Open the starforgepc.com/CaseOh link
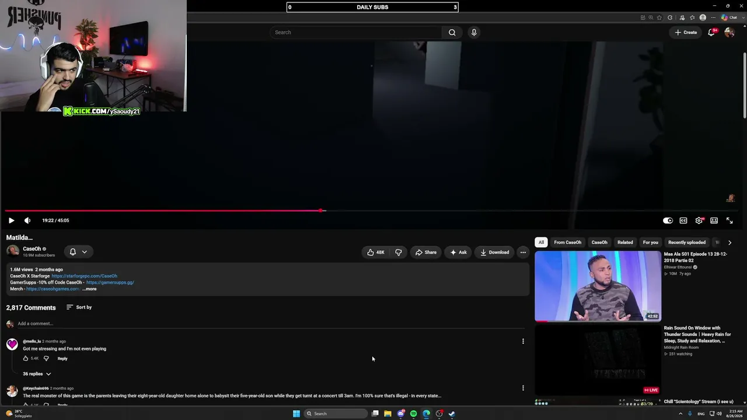This screenshot has width=747, height=420. [84, 276]
